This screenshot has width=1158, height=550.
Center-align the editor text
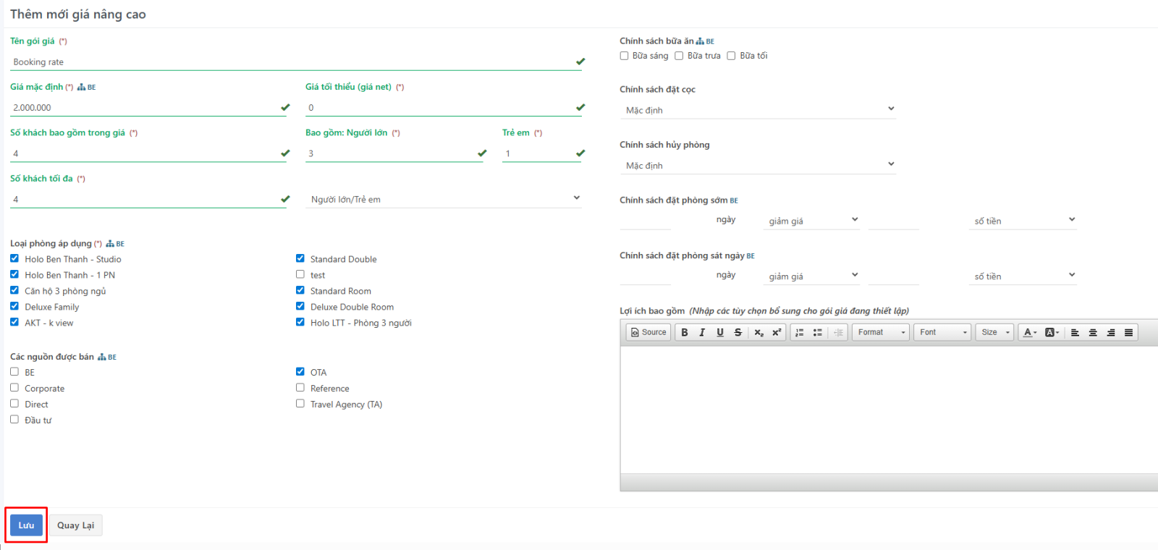1093,332
